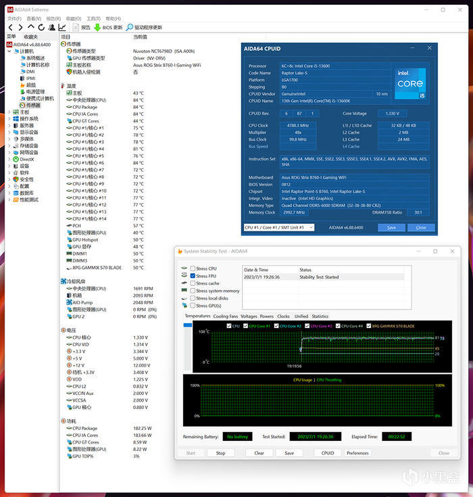Viewport: 473px width, 497px height.
Task: Go up one level with the up arrow icon
Action: (30, 27)
